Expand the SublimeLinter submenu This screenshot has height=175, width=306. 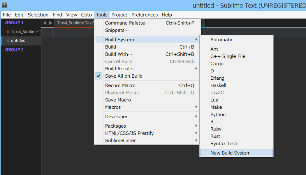pyautogui.click(x=147, y=140)
